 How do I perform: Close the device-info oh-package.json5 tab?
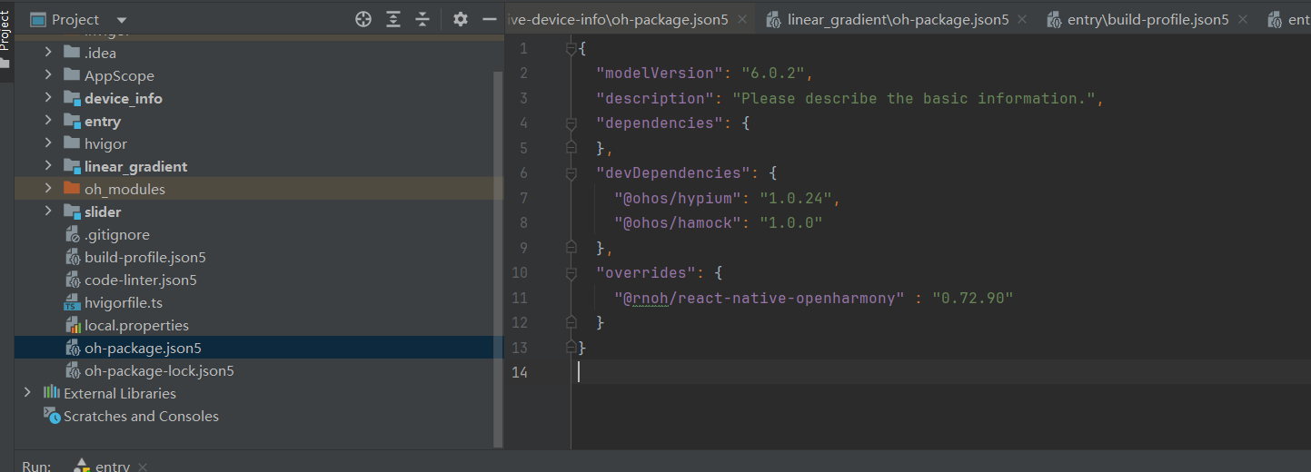(x=742, y=19)
